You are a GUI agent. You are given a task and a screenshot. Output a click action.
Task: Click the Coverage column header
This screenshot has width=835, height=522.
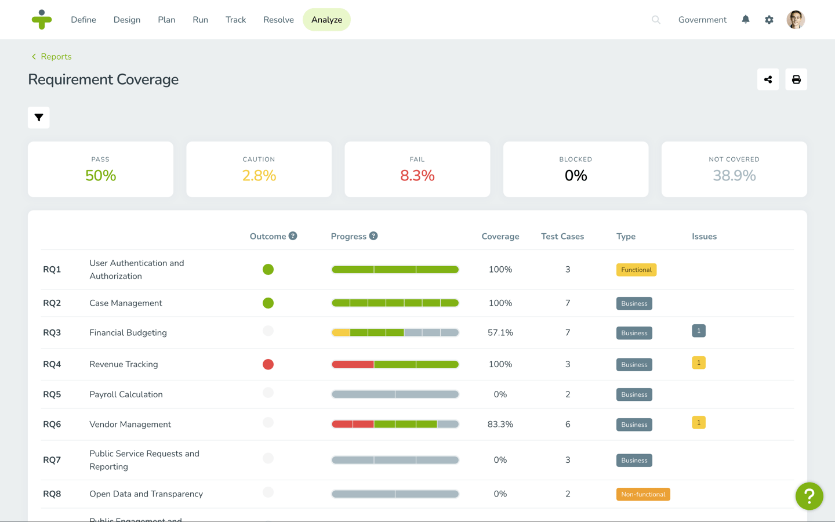pyautogui.click(x=500, y=237)
